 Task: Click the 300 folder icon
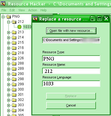(14, 90)
